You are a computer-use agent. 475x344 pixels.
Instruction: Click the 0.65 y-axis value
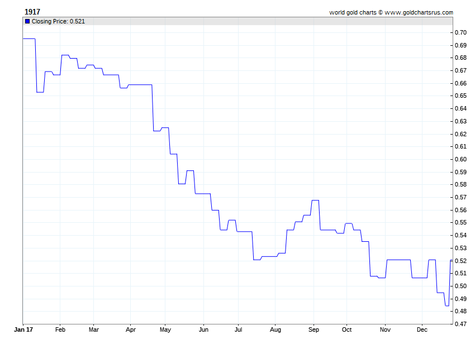[461, 95]
